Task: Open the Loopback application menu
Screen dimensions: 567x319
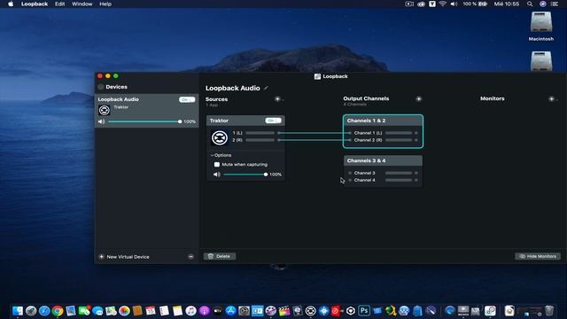Action: tap(35, 4)
